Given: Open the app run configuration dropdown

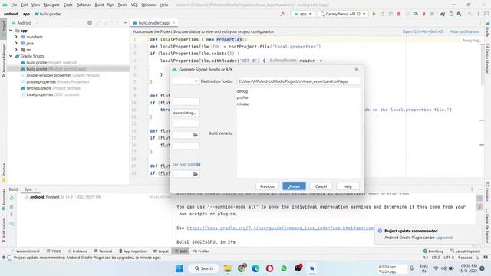Looking at the screenshot, I should (302, 14).
